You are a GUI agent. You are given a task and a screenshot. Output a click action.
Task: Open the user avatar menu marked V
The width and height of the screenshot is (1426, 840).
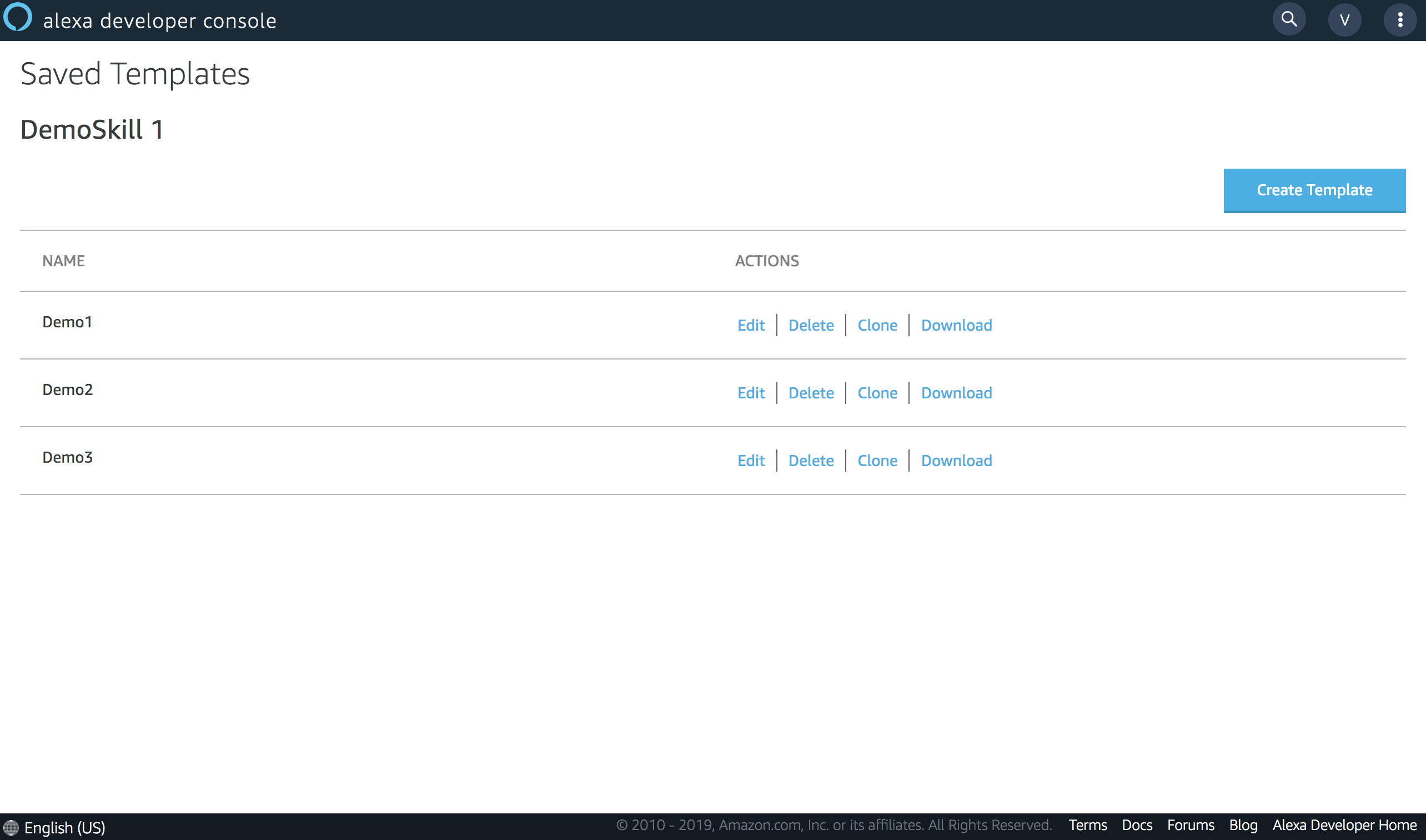pyautogui.click(x=1344, y=19)
